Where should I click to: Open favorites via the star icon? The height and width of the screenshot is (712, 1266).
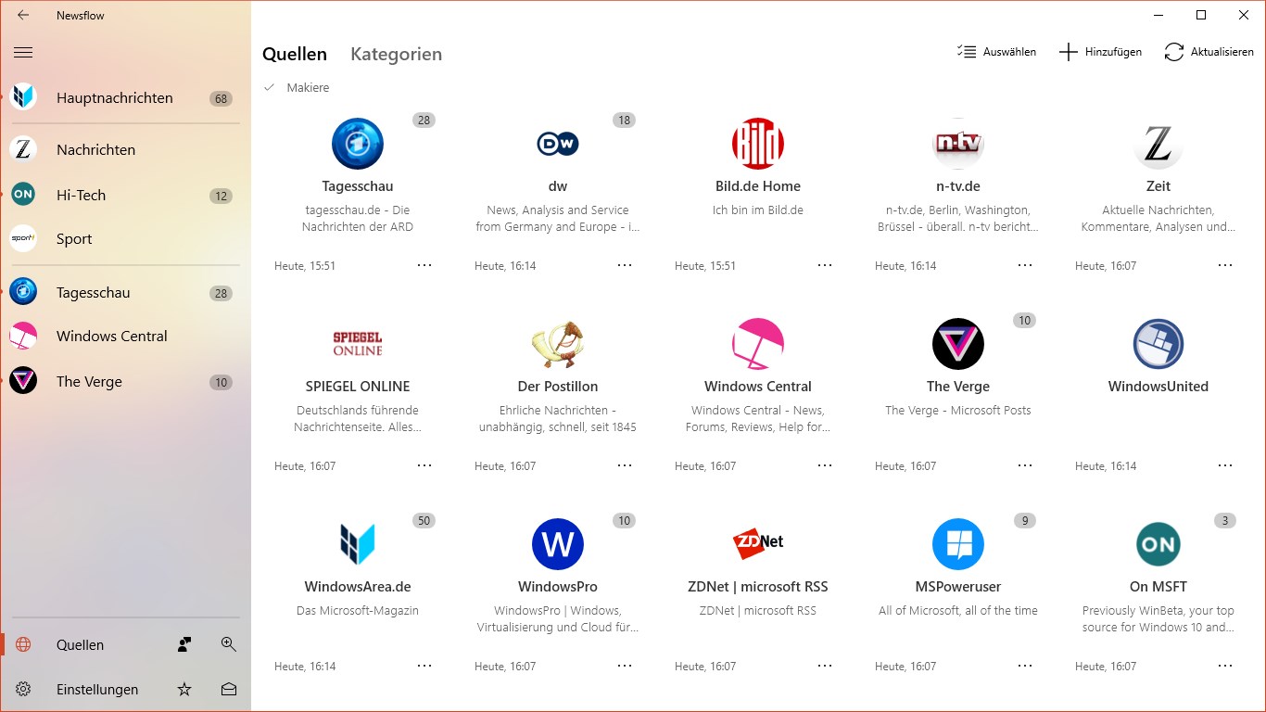pyautogui.click(x=184, y=689)
